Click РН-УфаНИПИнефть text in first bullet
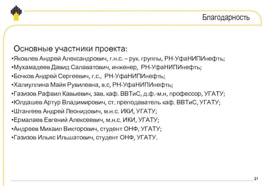The height and width of the screenshot is (186, 269). click(x=195, y=59)
